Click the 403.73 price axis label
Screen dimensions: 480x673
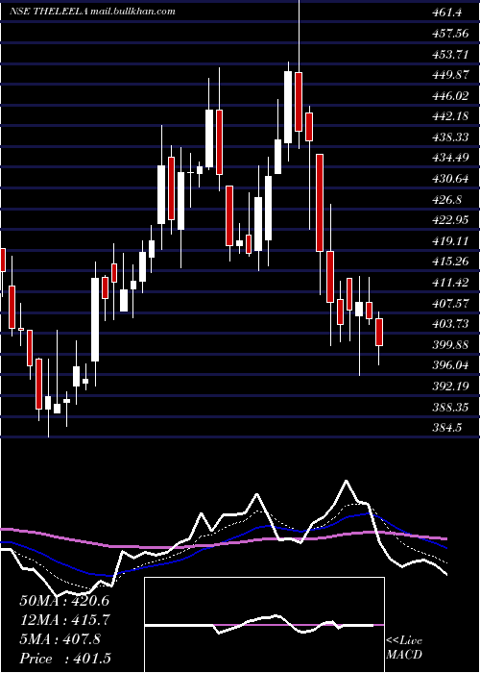[450, 324]
